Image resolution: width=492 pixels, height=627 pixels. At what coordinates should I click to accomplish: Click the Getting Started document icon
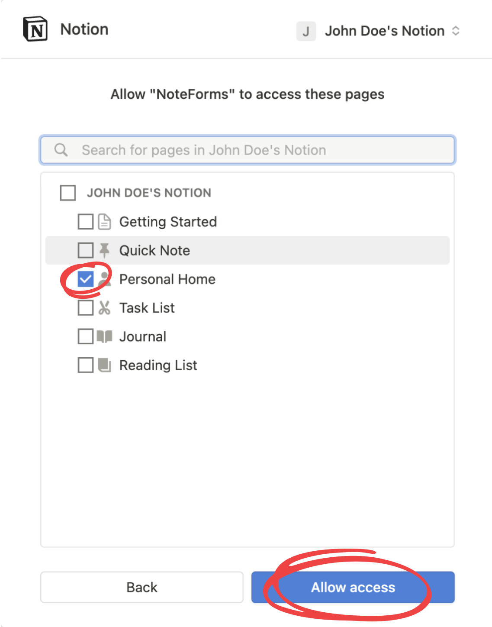[x=104, y=221]
